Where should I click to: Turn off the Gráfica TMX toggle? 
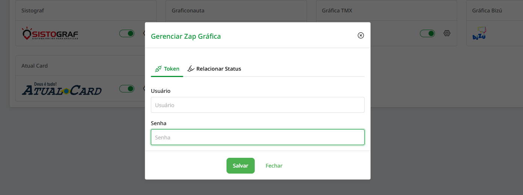tap(427, 33)
